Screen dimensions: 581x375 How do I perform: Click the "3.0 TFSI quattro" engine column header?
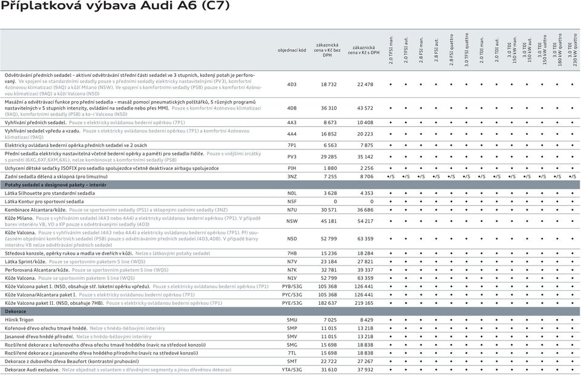tap(467, 50)
